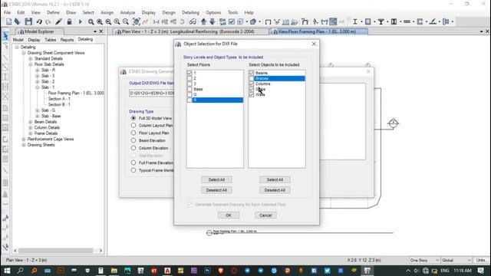
Task: Click Select All under the objects list
Action: point(275,179)
